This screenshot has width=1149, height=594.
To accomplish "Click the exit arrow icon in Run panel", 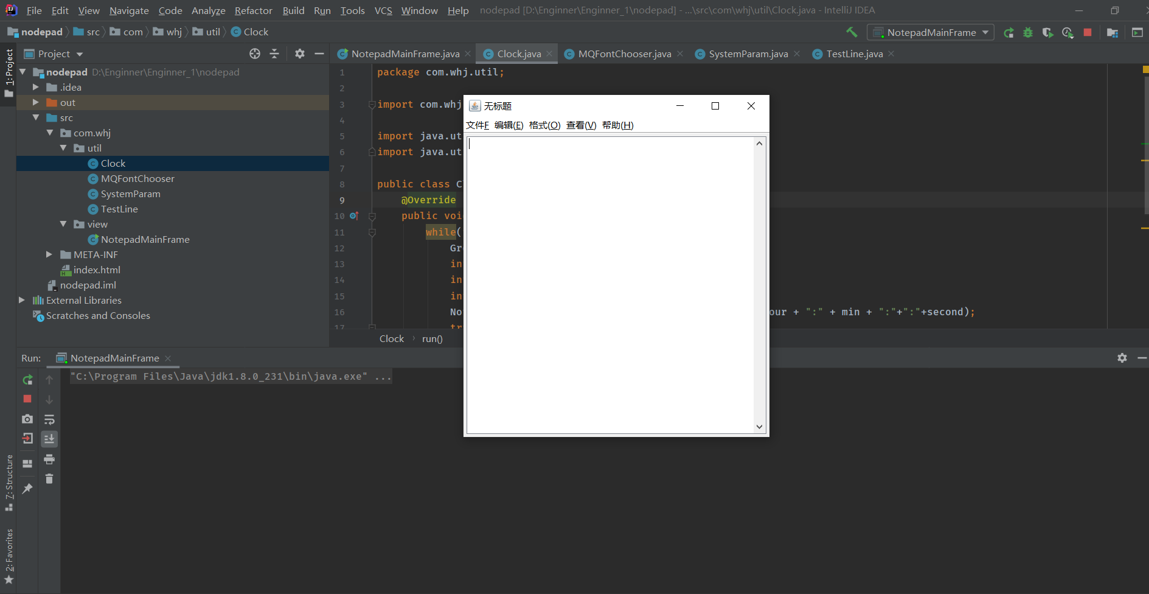I will tap(27, 438).
